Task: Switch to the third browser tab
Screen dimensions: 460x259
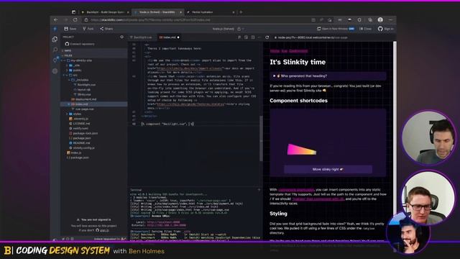Action: (210, 12)
